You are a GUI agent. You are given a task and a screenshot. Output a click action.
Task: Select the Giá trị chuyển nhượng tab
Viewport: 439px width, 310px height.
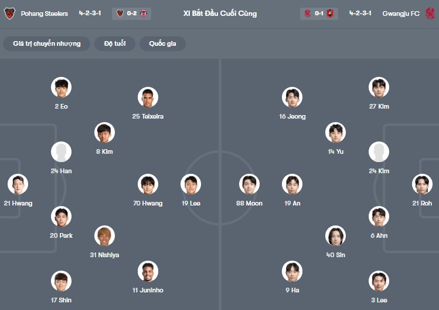(47, 44)
